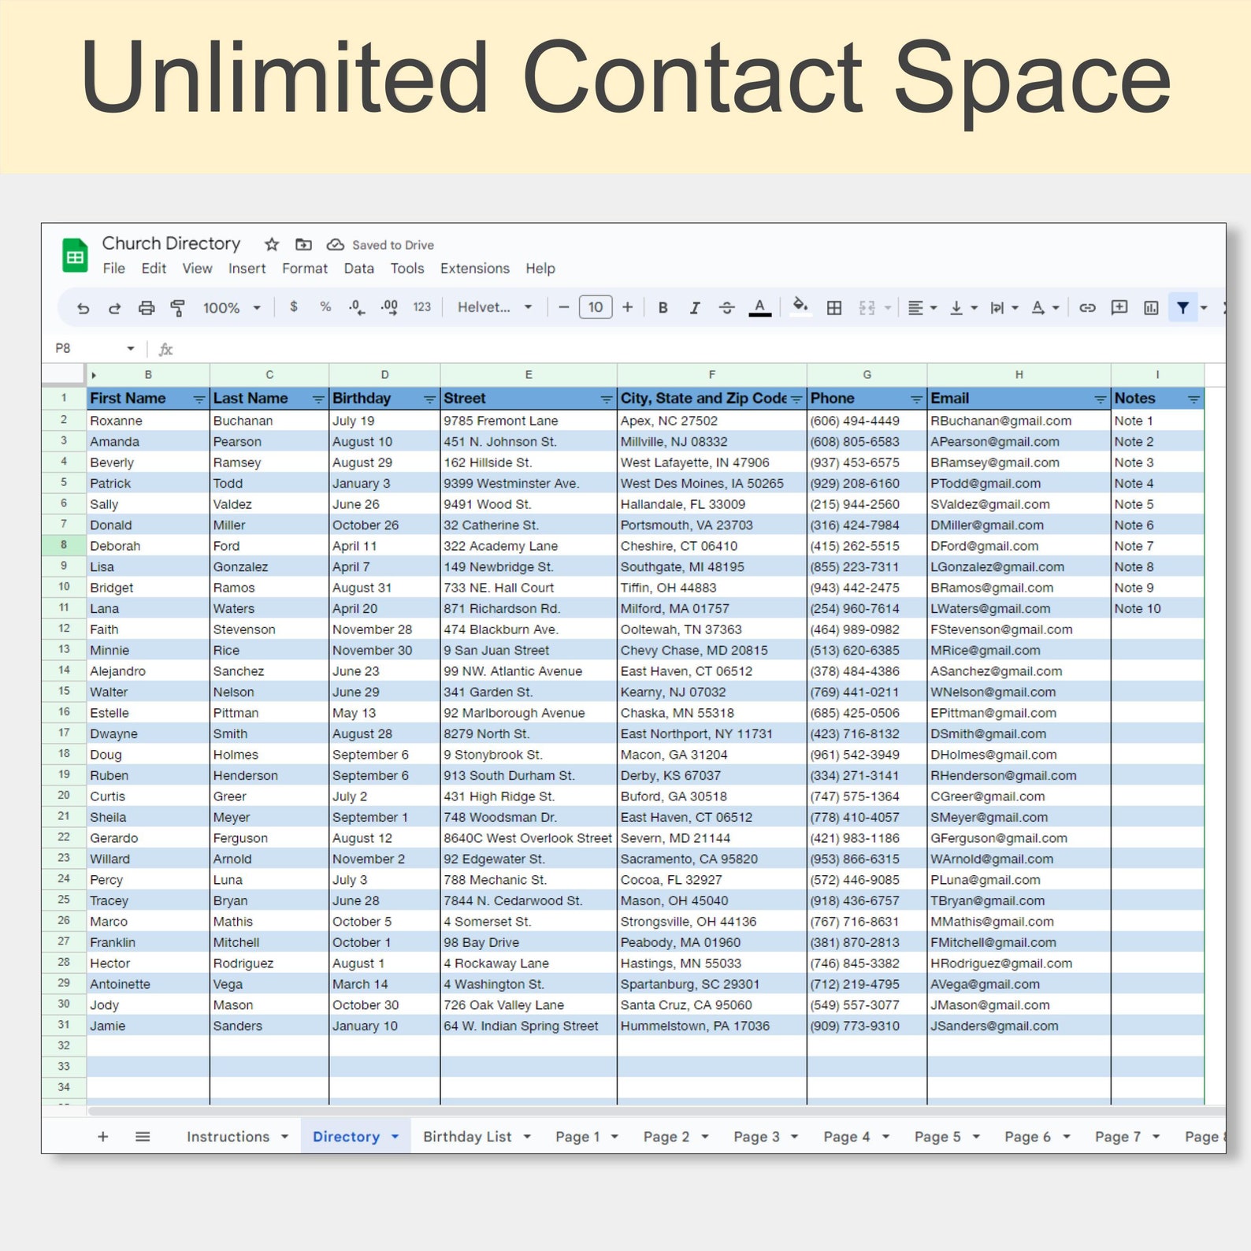Open the Name box dropdown arrow
Viewport: 1251px width, 1251px height.
tap(131, 348)
